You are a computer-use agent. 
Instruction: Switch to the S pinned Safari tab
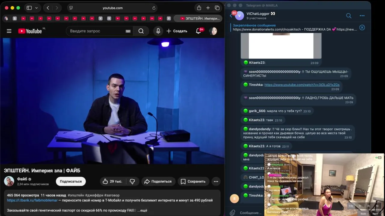point(14,18)
